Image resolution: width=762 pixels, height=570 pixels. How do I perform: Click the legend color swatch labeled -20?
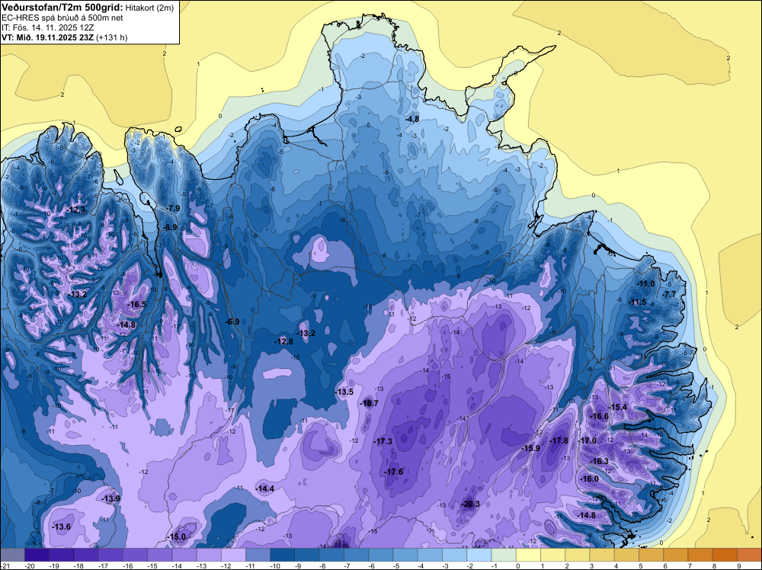pyautogui.click(x=37, y=555)
